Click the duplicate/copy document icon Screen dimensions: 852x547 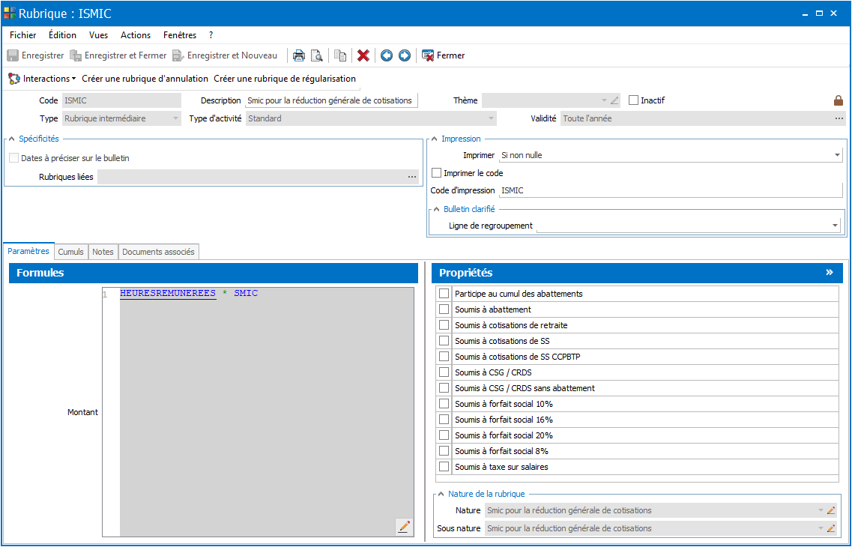tap(340, 55)
